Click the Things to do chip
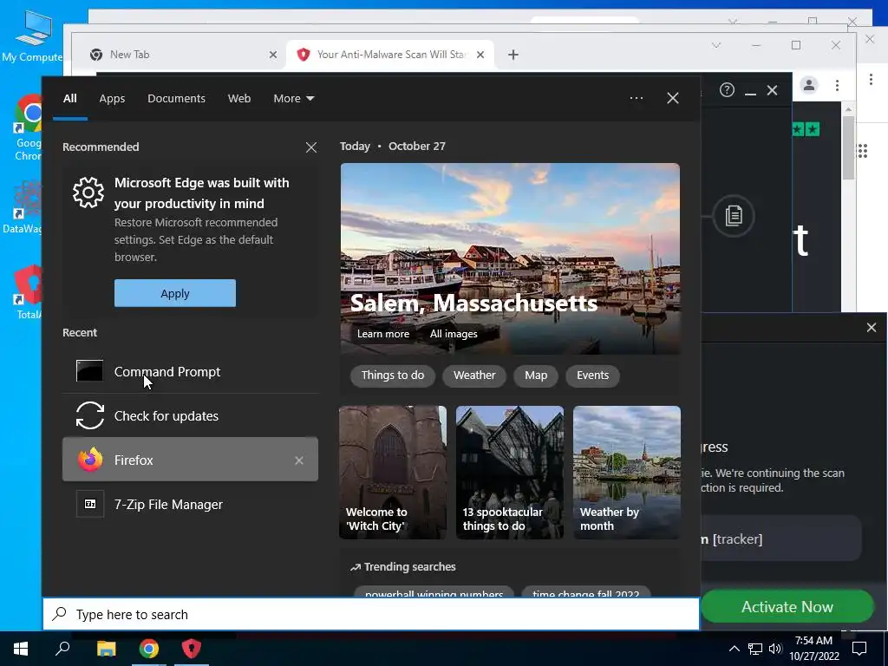888x666 pixels. 393,375
